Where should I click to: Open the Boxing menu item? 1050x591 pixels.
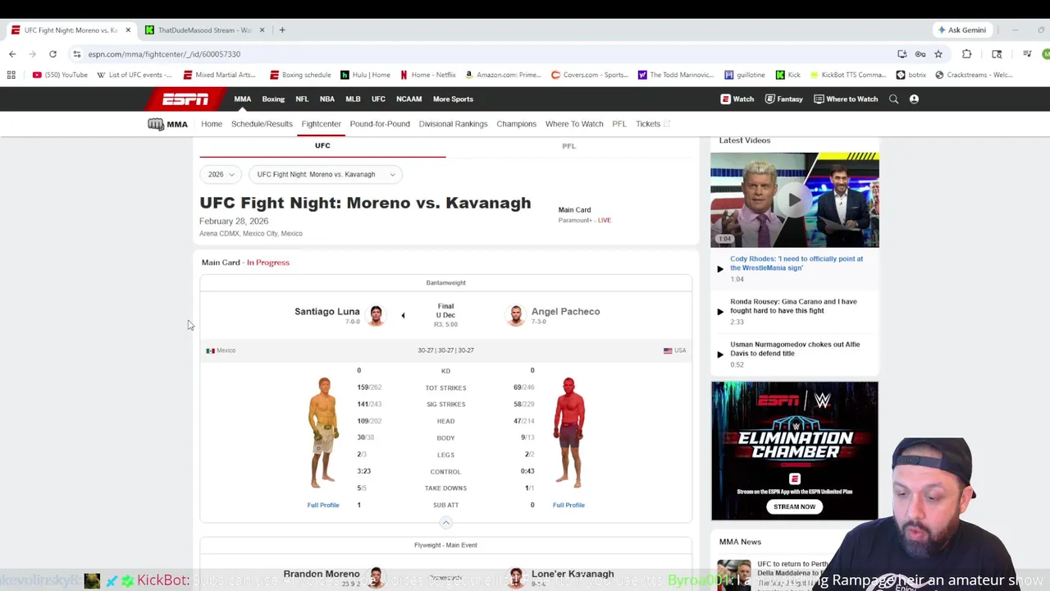pyautogui.click(x=273, y=99)
